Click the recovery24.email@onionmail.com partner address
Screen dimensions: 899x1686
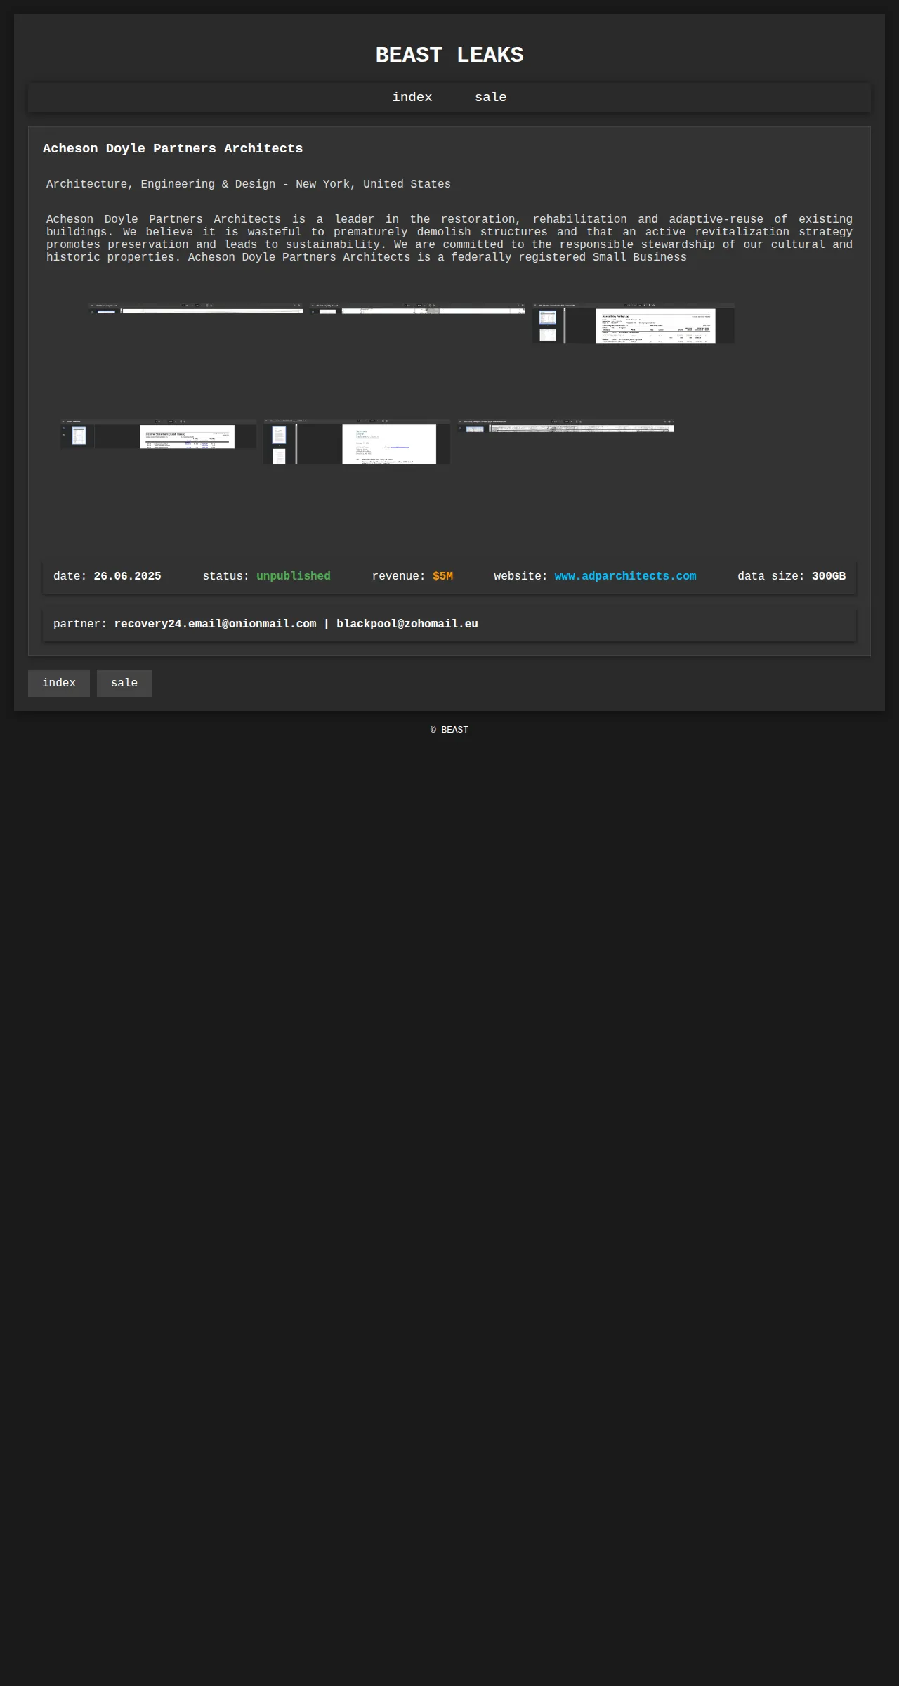(215, 624)
